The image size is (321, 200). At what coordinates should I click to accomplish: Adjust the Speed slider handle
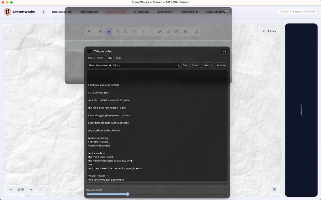[128, 194]
